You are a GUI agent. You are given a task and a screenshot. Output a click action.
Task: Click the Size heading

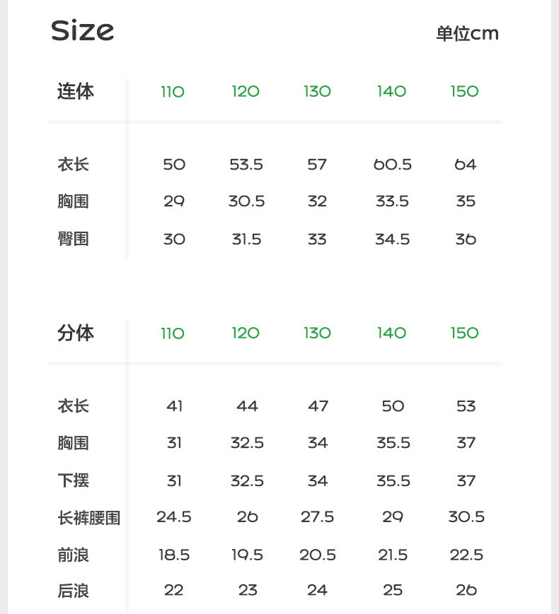coord(82,31)
